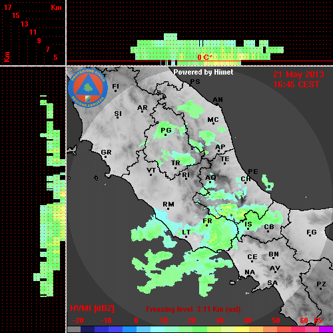This screenshot has width=333, height=333.
Task: Select the SA city label
Action: [x=272, y=283]
